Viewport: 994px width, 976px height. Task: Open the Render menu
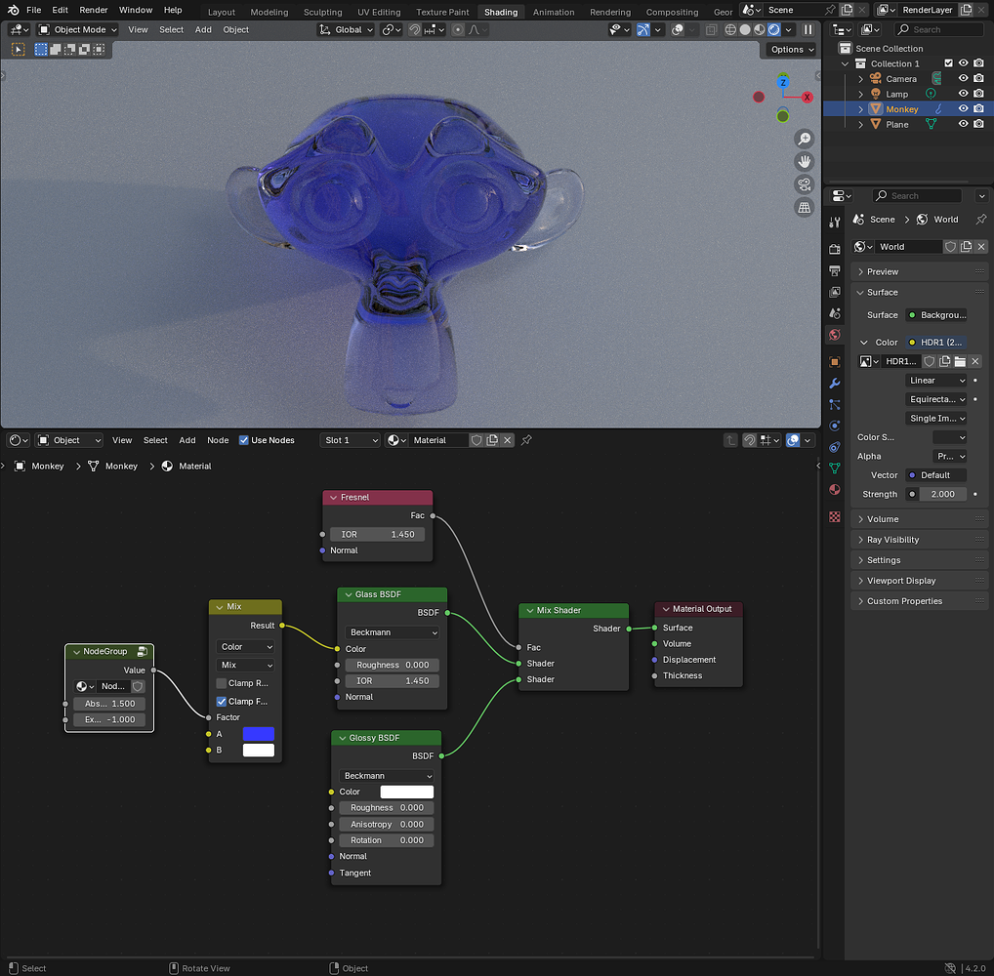[x=93, y=10]
